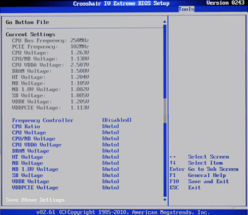Click Crosshair IV Extreme BIOS Setup title
The width and height of the screenshot is (248, 215).
(x=121, y=3)
